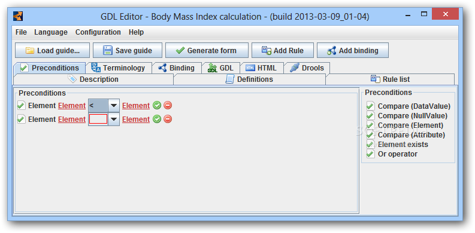This screenshot has height=233, width=475.
Task: Click left Element link in first row
Action: coord(72,106)
